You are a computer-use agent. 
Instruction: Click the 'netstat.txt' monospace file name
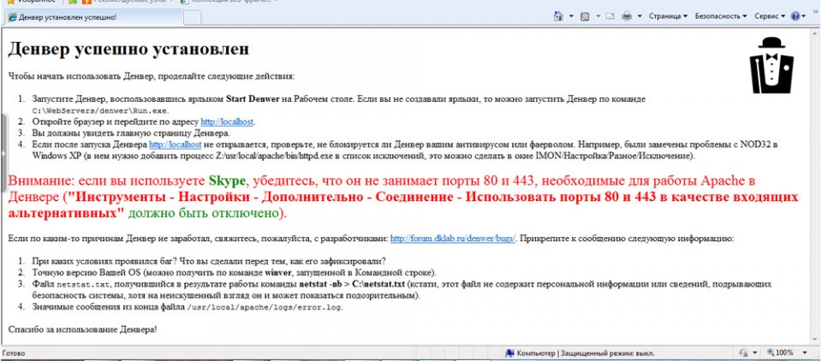coord(83,285)
